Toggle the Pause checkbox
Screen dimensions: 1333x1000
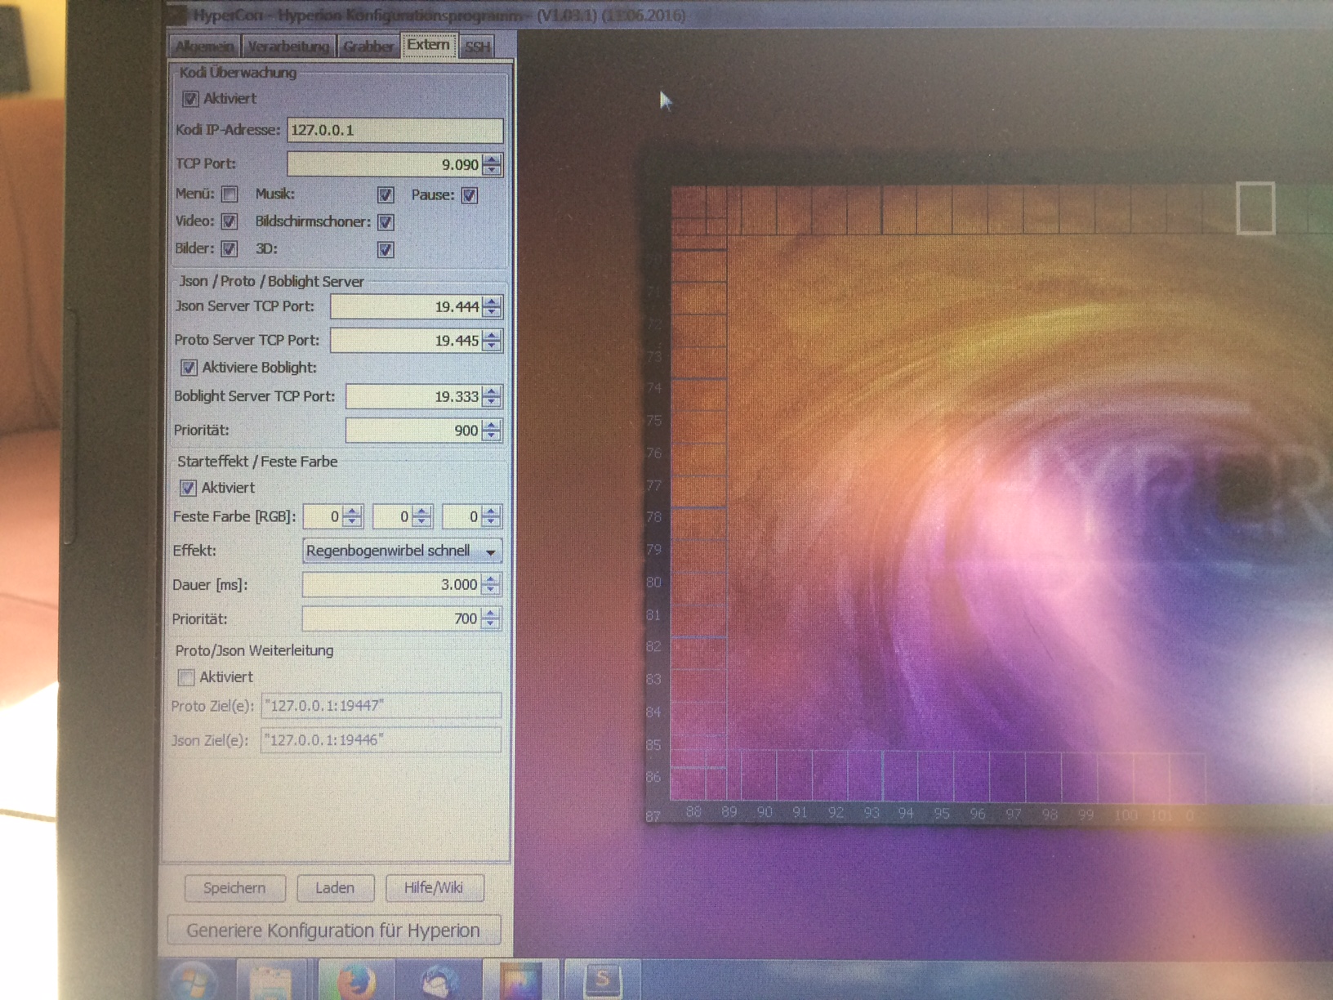pos(470,195)
